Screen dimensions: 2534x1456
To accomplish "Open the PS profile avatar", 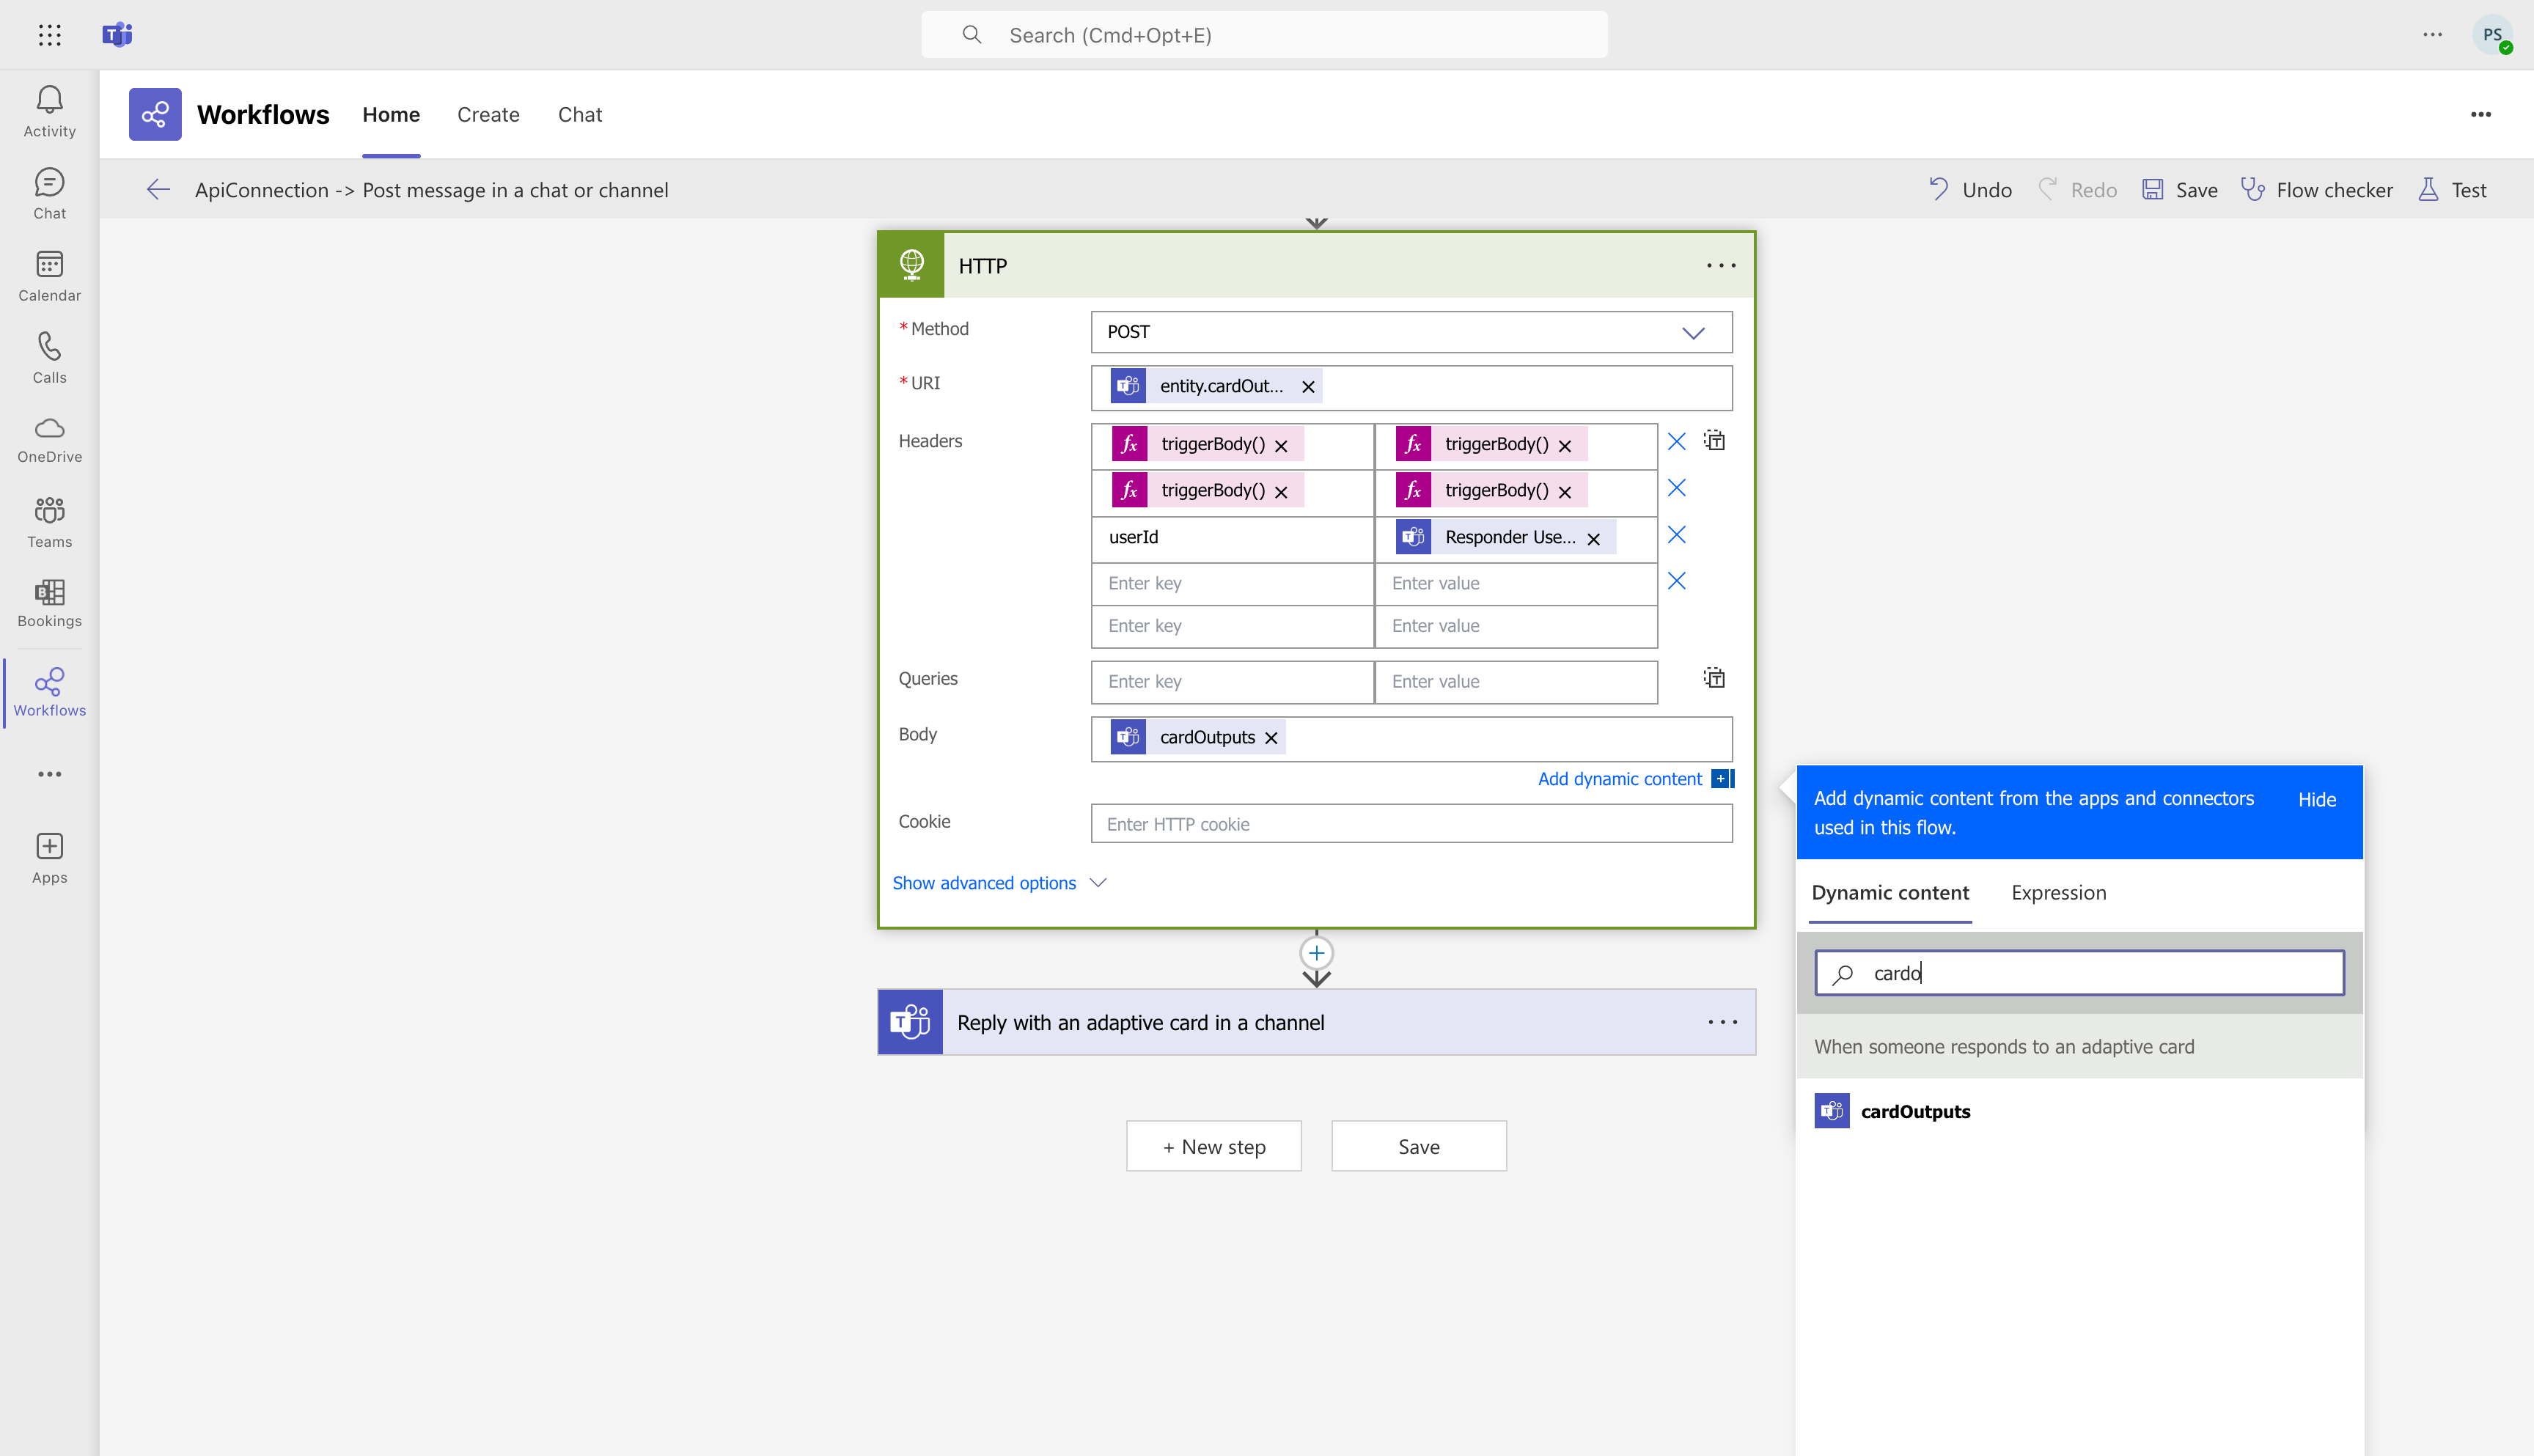I will 2492,35.
